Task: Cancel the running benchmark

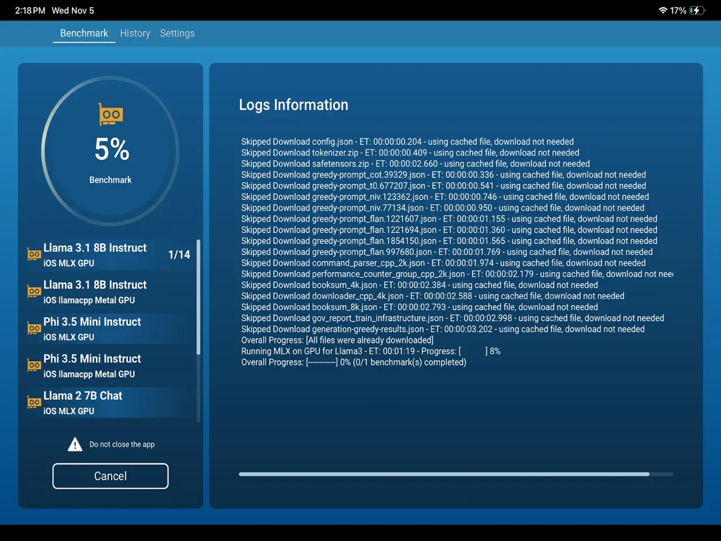Action: click(x=111, y=476)
